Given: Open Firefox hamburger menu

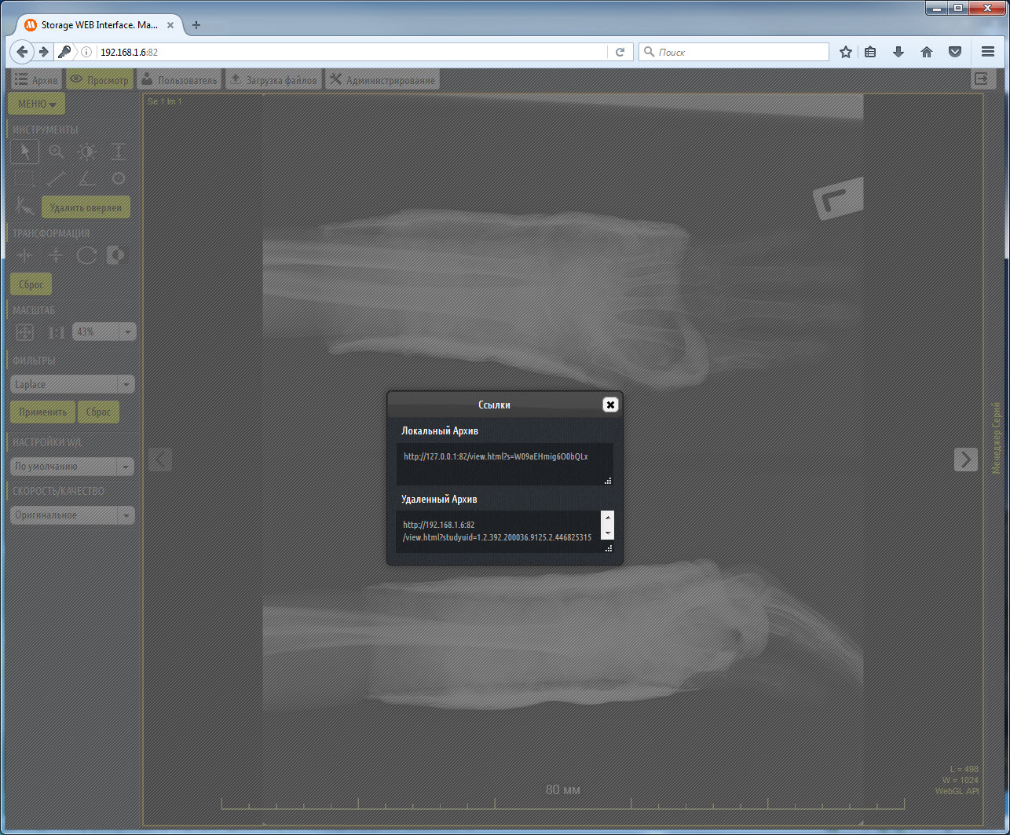Looking at the screenshot, I should pos(988,52).
